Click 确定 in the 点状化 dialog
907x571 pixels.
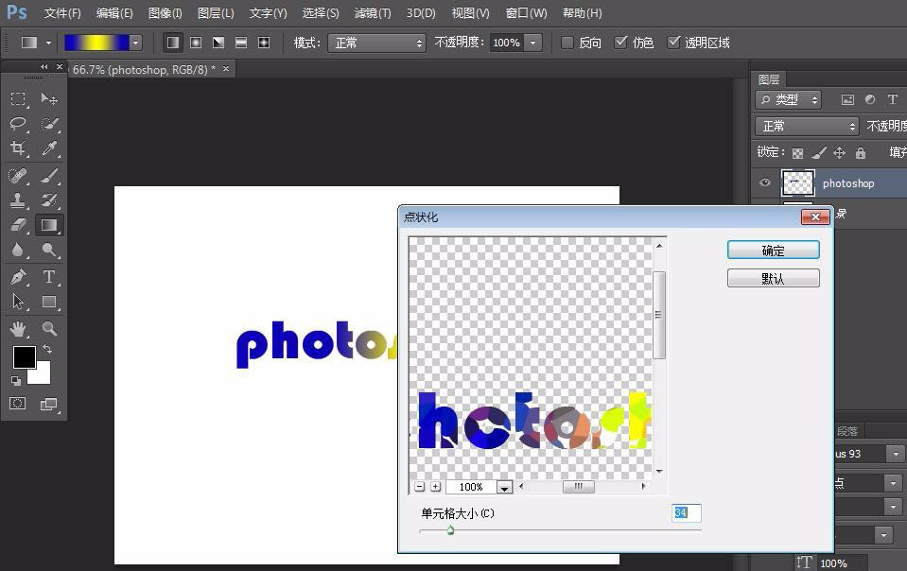point(774,251)
